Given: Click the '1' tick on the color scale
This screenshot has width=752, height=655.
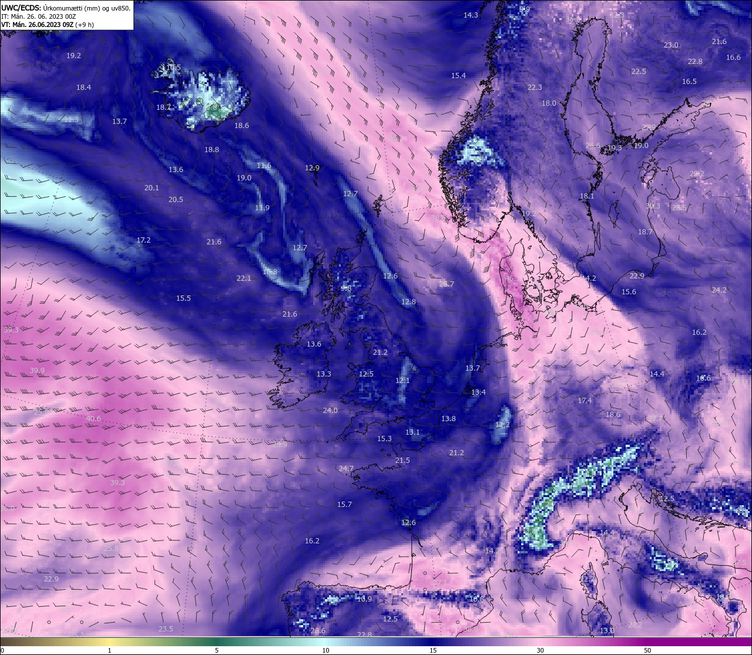Looking at the screenshot, I should click(109, 650).
